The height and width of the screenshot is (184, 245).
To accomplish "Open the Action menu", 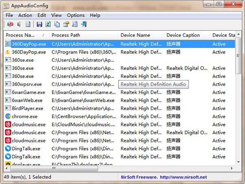I will pyautogui.click(x=25, y=16).
